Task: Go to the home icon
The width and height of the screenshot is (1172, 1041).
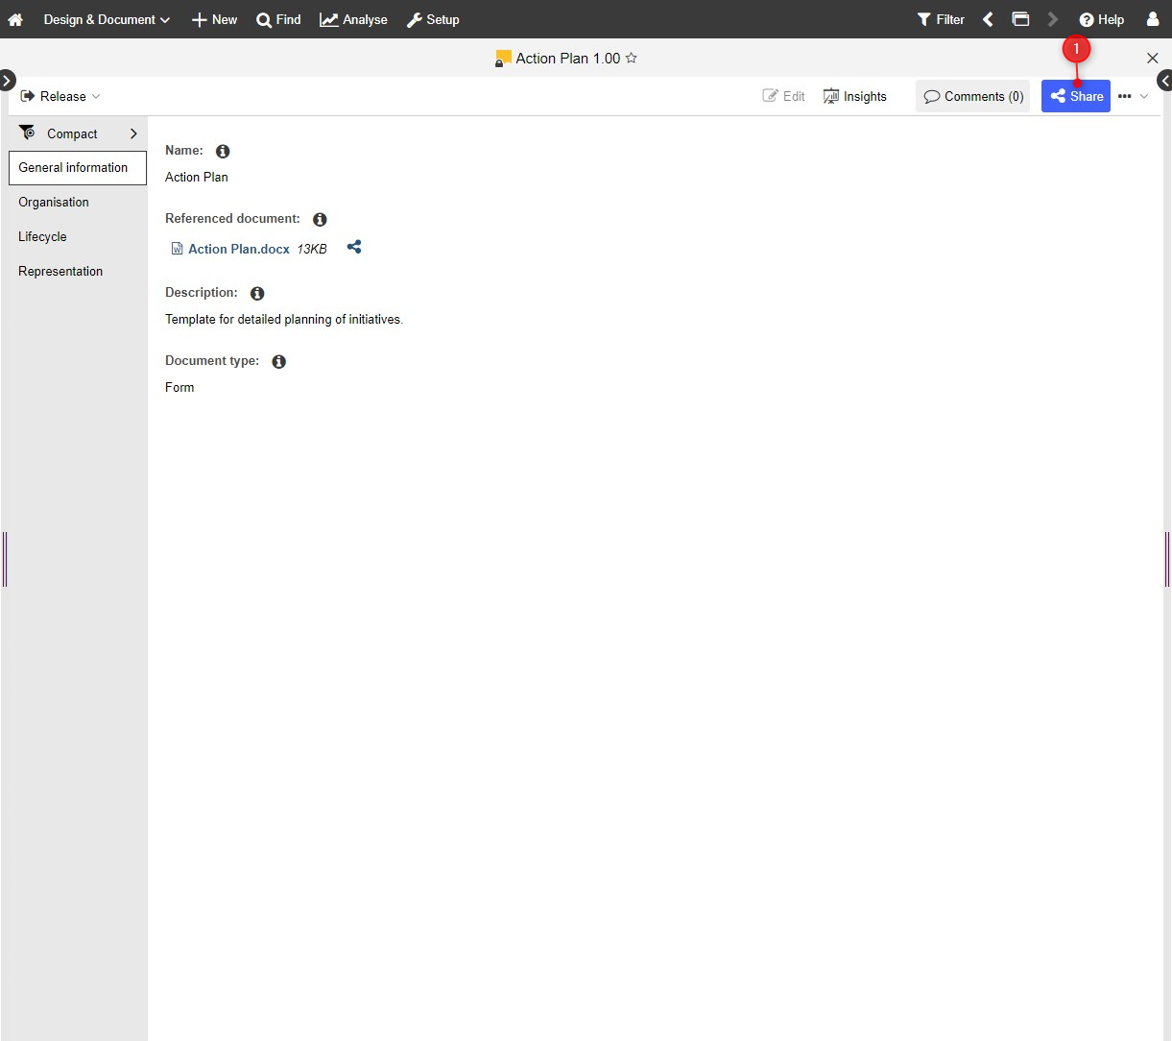Action: pyautogui.click(x=15, y=19)
